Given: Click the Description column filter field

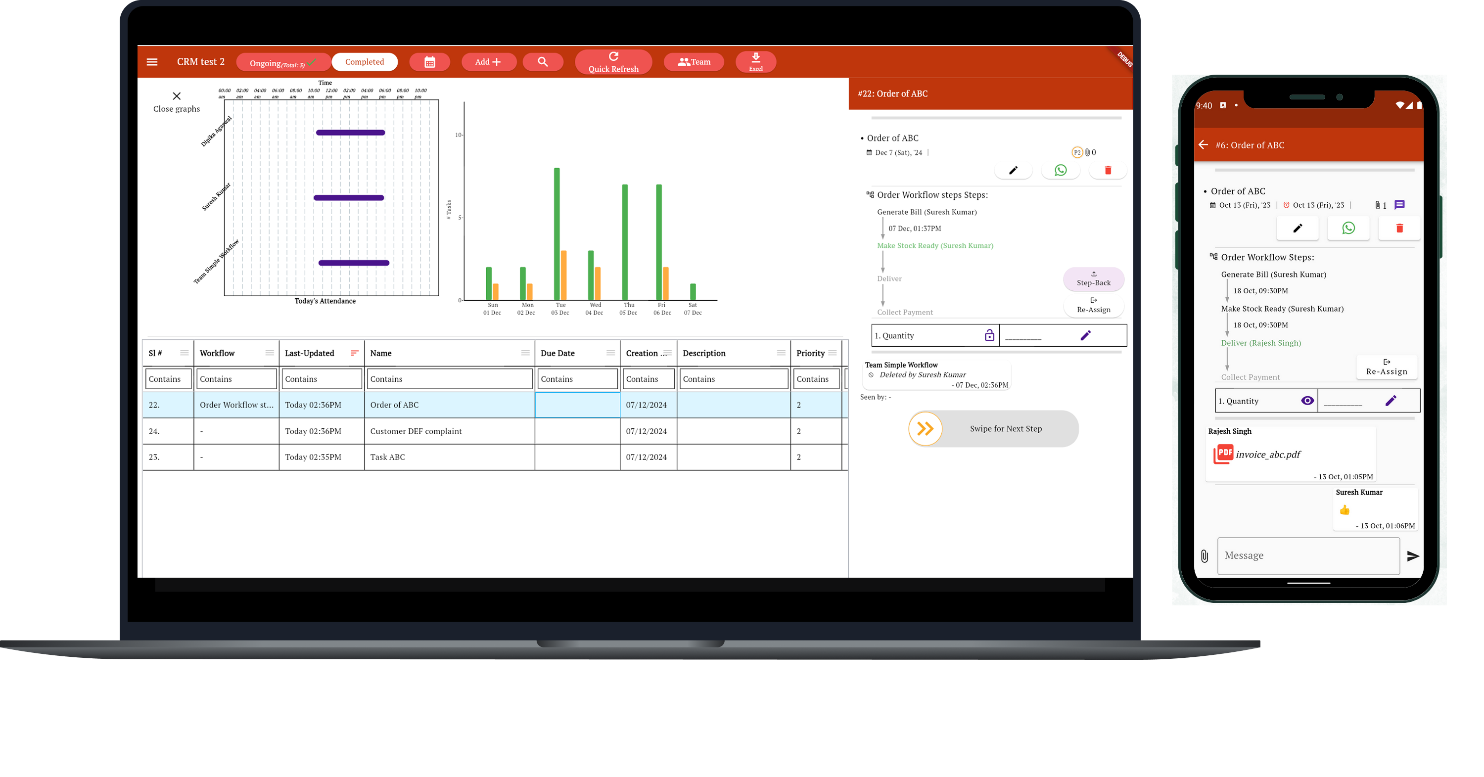Looking at the screenshot, I should click(x=734, y=379).
